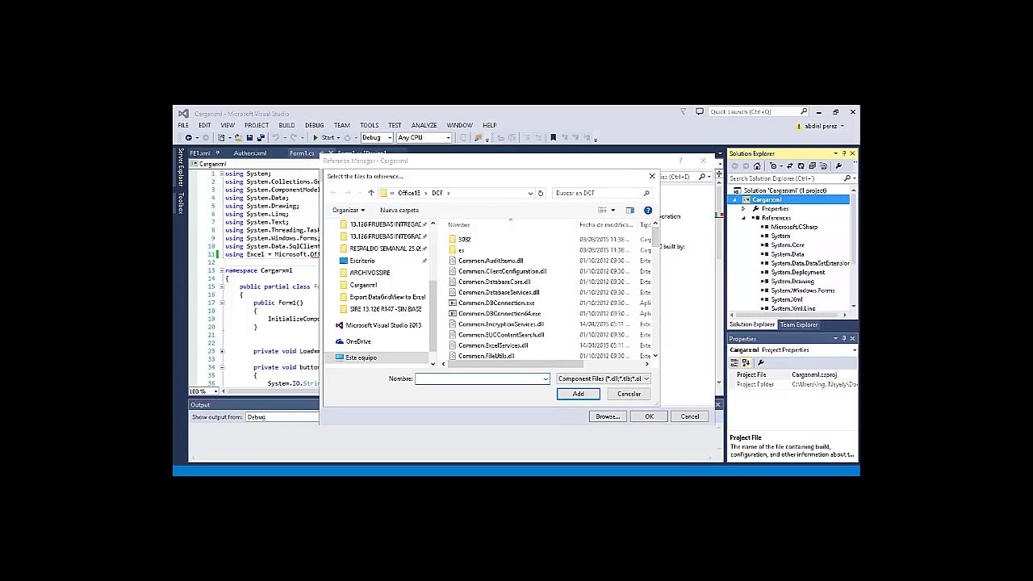The image size is (1033, 581).
Task: Switch to the Team Explorer tab
Action: point(798,324)
